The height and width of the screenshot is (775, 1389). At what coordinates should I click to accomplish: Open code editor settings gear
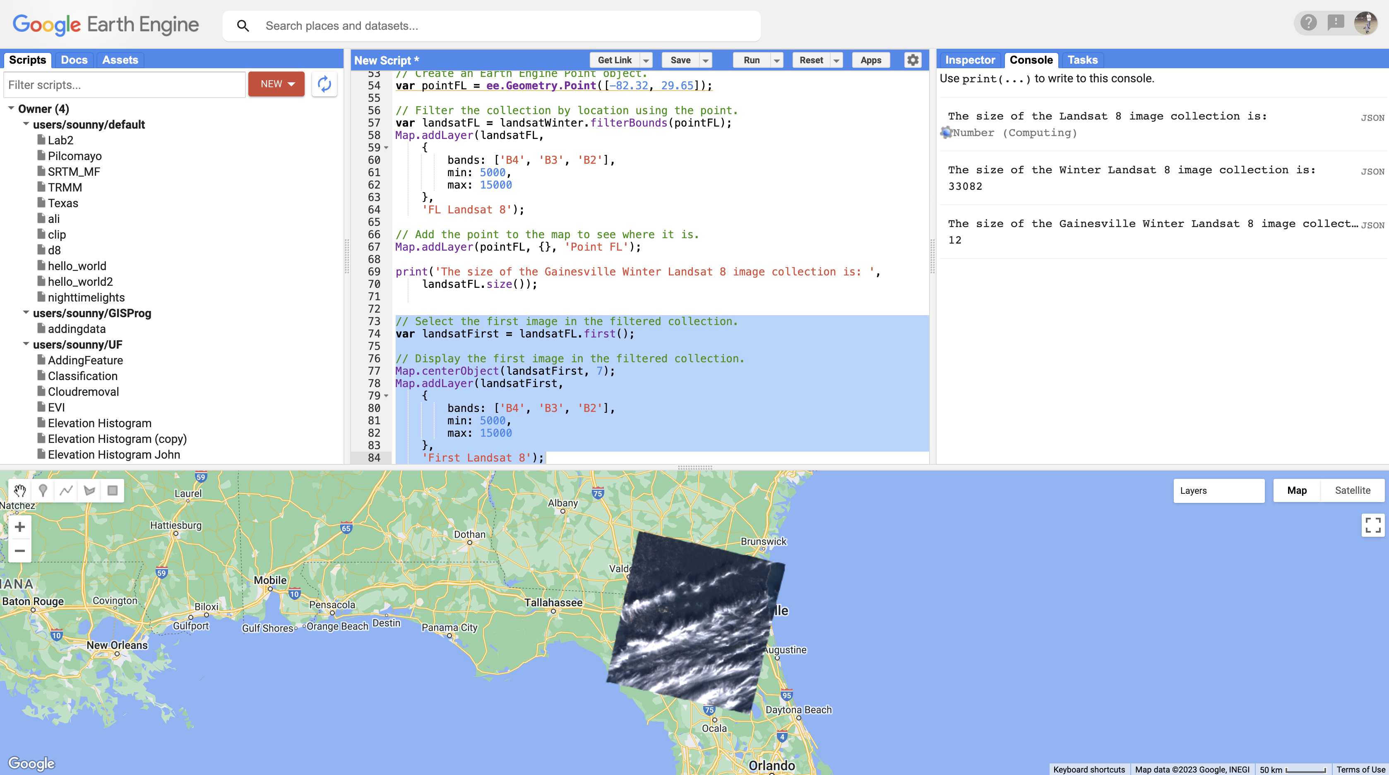point(912,60)
